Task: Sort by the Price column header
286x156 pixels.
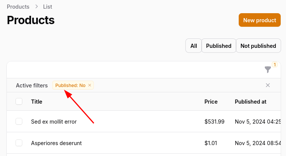Action: pyautogui.click(x=211, y=101)
